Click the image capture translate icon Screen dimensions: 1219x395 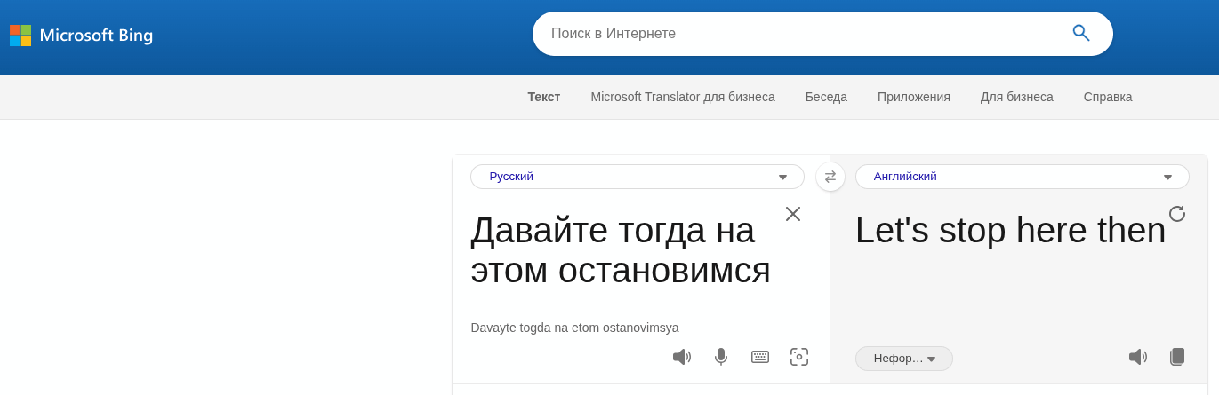point(799,357)
